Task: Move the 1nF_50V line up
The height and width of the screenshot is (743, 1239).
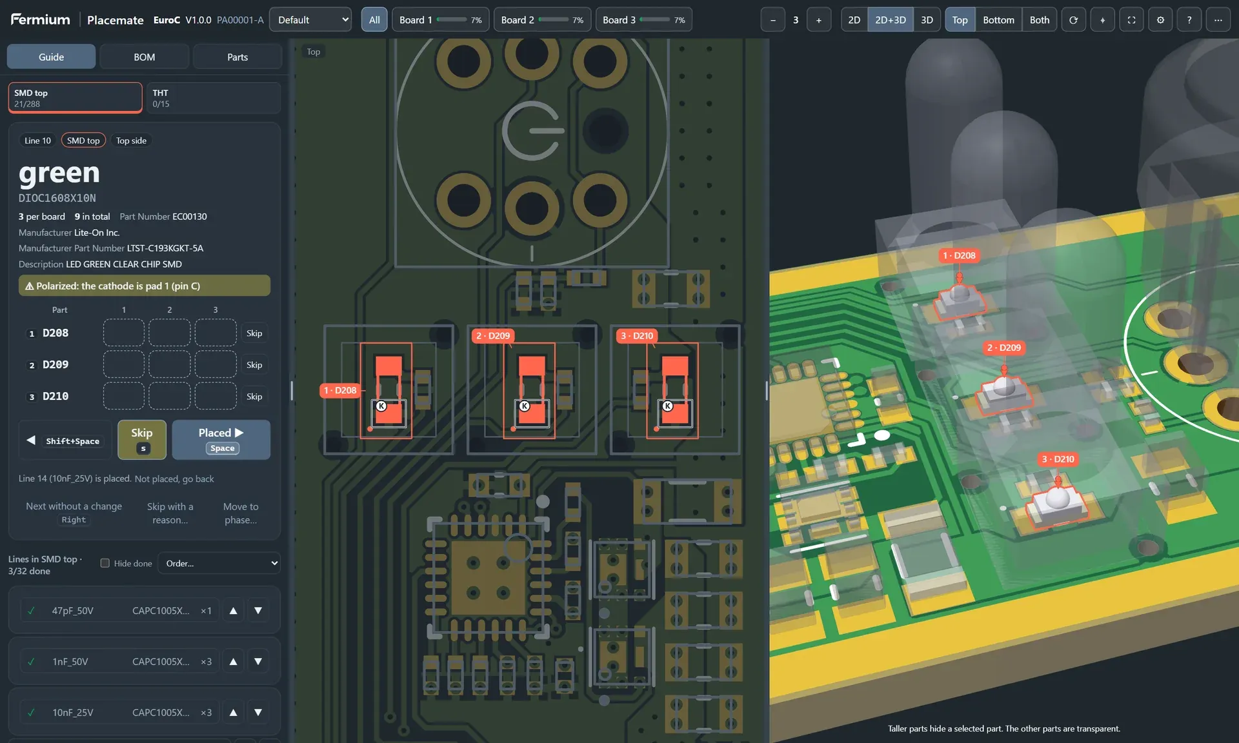Action: pos(234,661)
